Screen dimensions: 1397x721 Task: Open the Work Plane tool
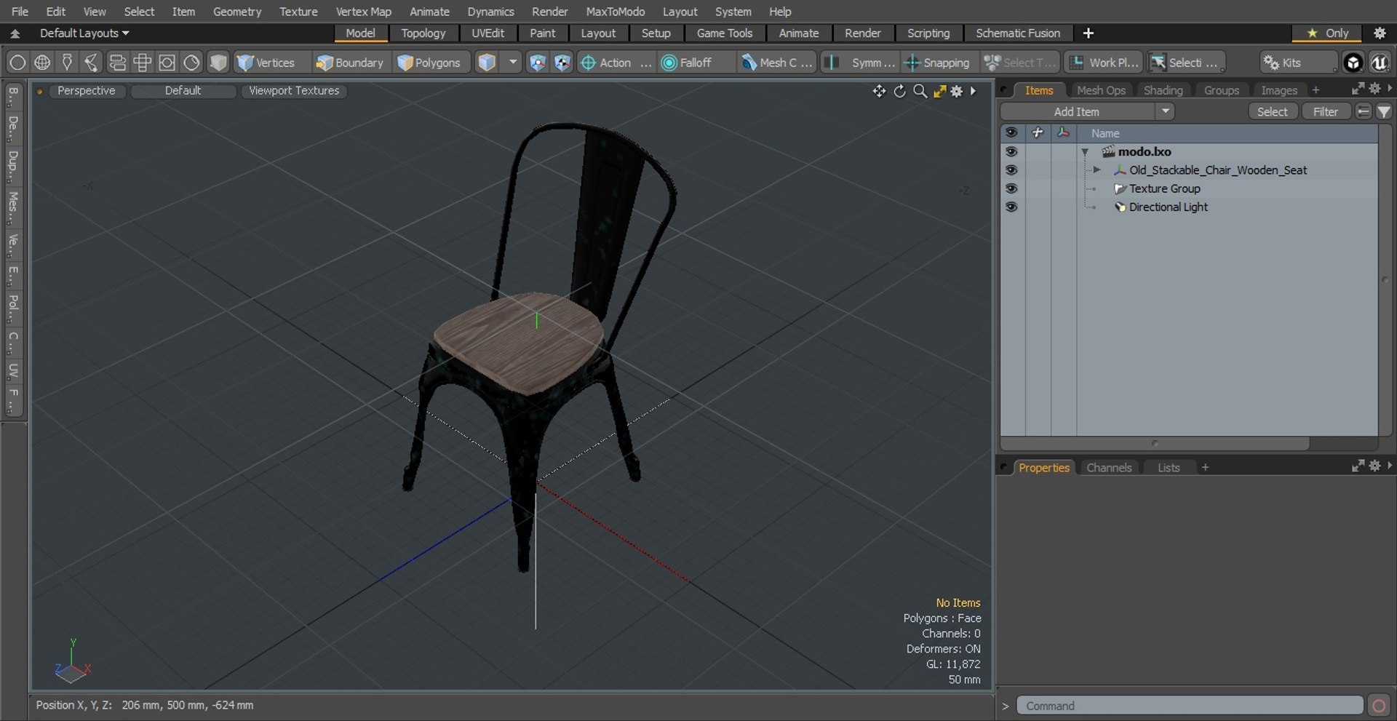pyautogui.click(x=1105, y=63)
